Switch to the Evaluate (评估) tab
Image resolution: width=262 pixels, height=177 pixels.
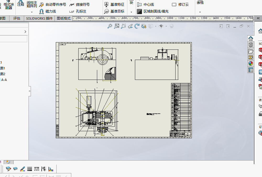click(17, 18)
